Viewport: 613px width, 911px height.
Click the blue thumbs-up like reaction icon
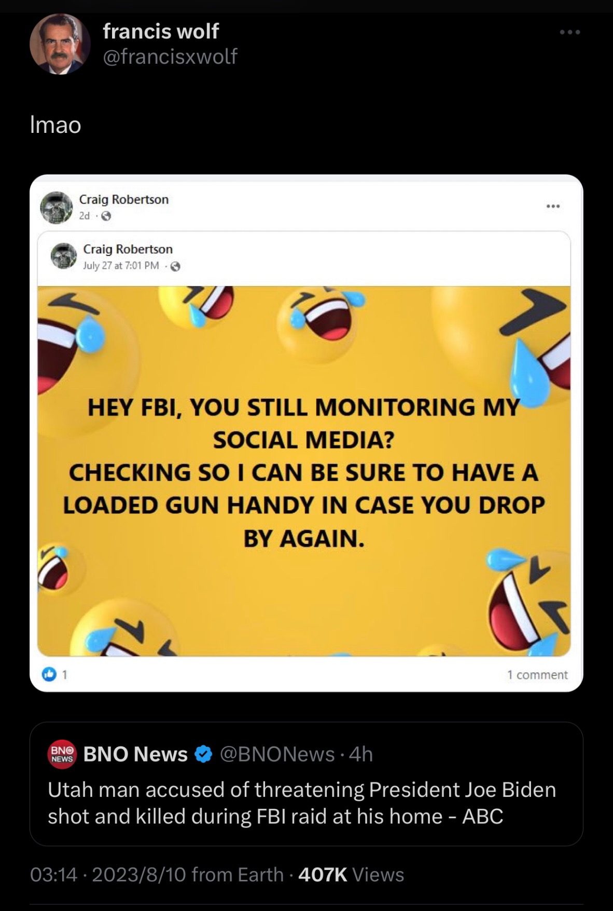[x=49, y=674]
